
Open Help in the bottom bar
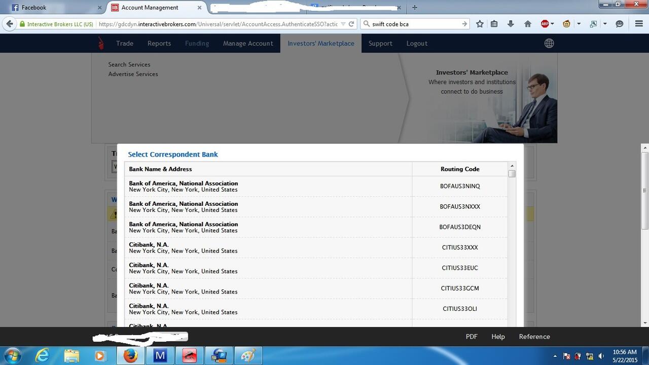pyautogui.click(x=498, y=337)
